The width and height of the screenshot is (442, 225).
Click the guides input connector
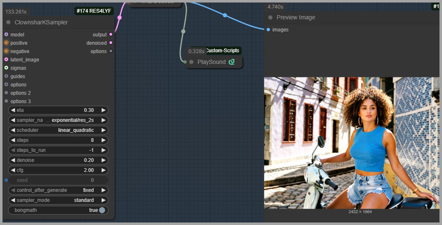coord(6,76)
